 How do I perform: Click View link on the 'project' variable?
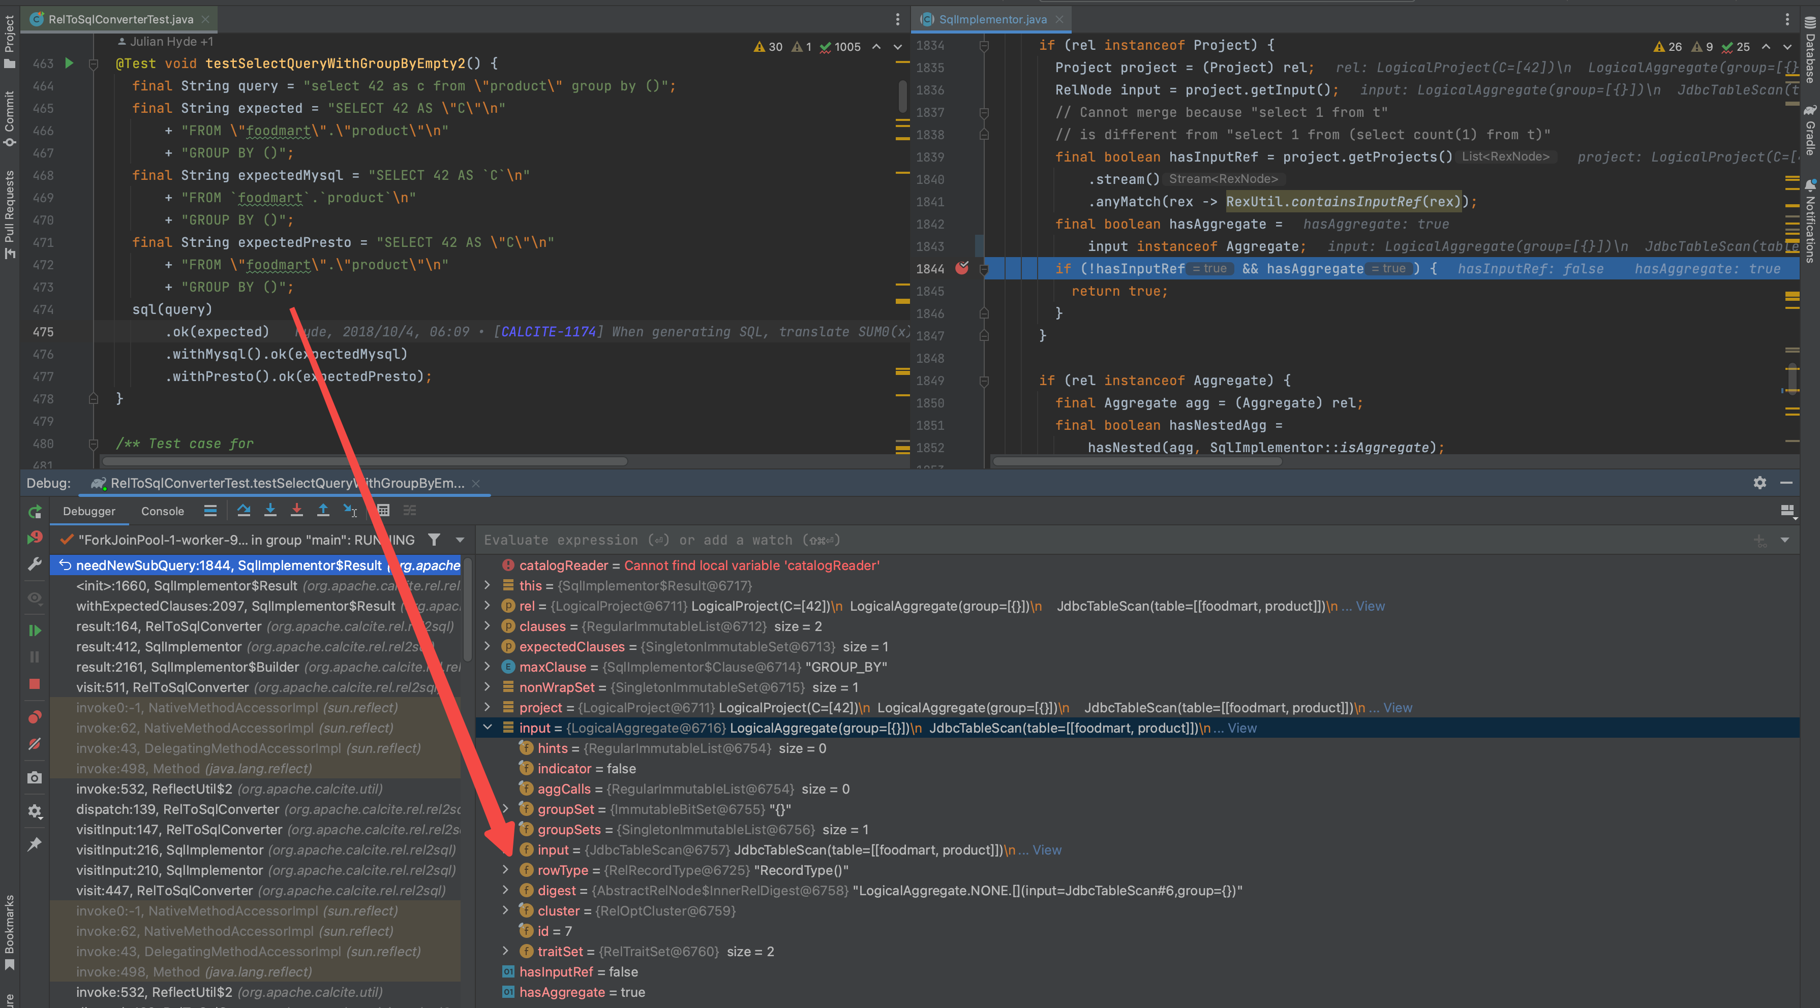point(1398,707)
